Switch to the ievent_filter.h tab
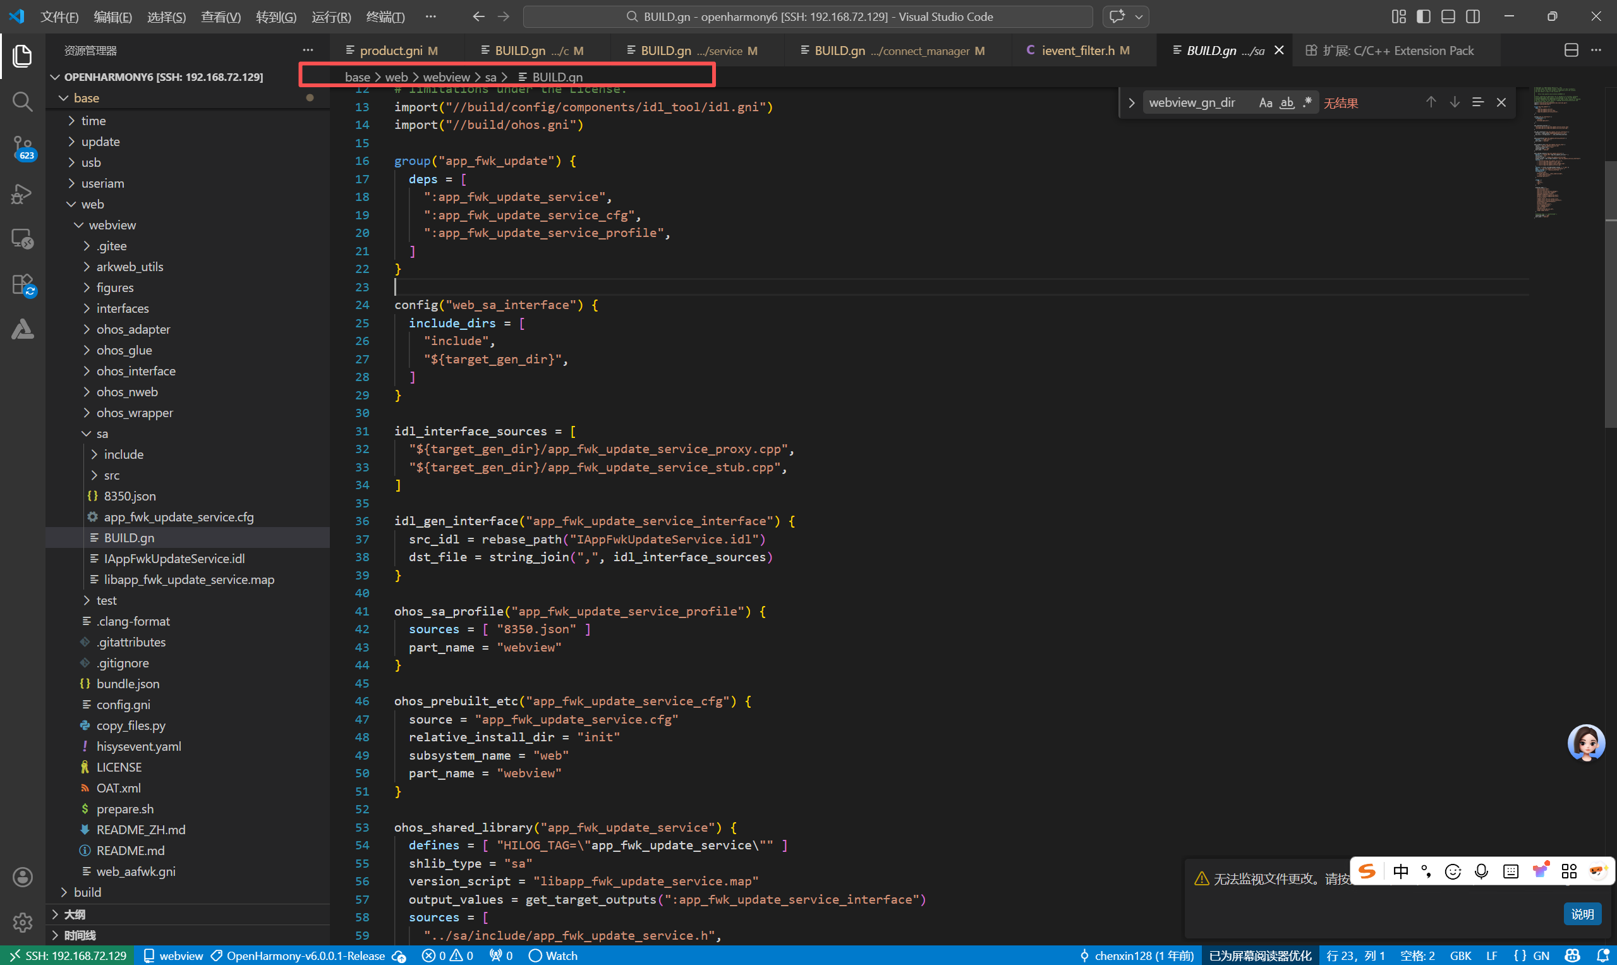Viewport: 1617px width, 965px height. 1077,51
